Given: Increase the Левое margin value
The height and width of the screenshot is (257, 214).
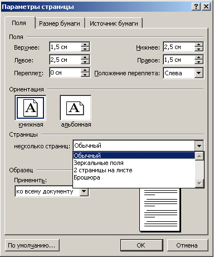Looking at the screenshot, I should 85,57.
